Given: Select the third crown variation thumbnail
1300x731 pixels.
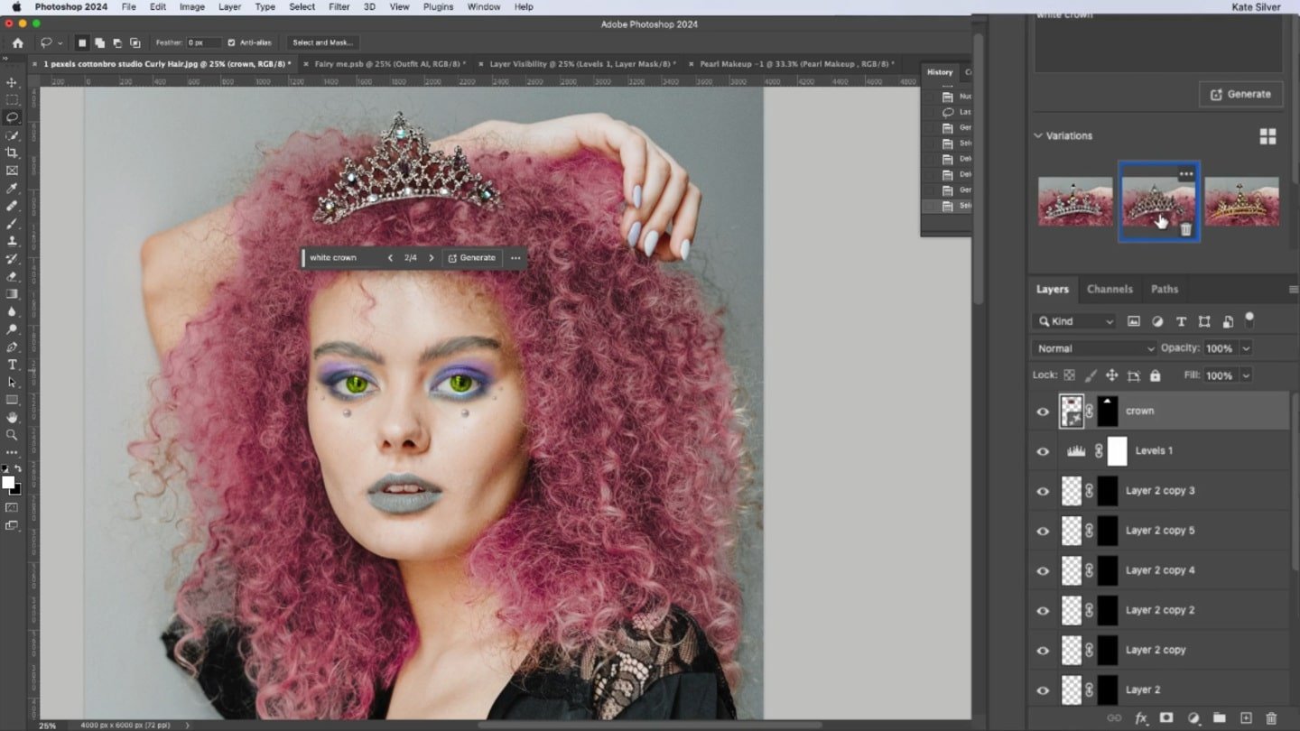Looking at the screenshot, I should (x=1241, y=199).
